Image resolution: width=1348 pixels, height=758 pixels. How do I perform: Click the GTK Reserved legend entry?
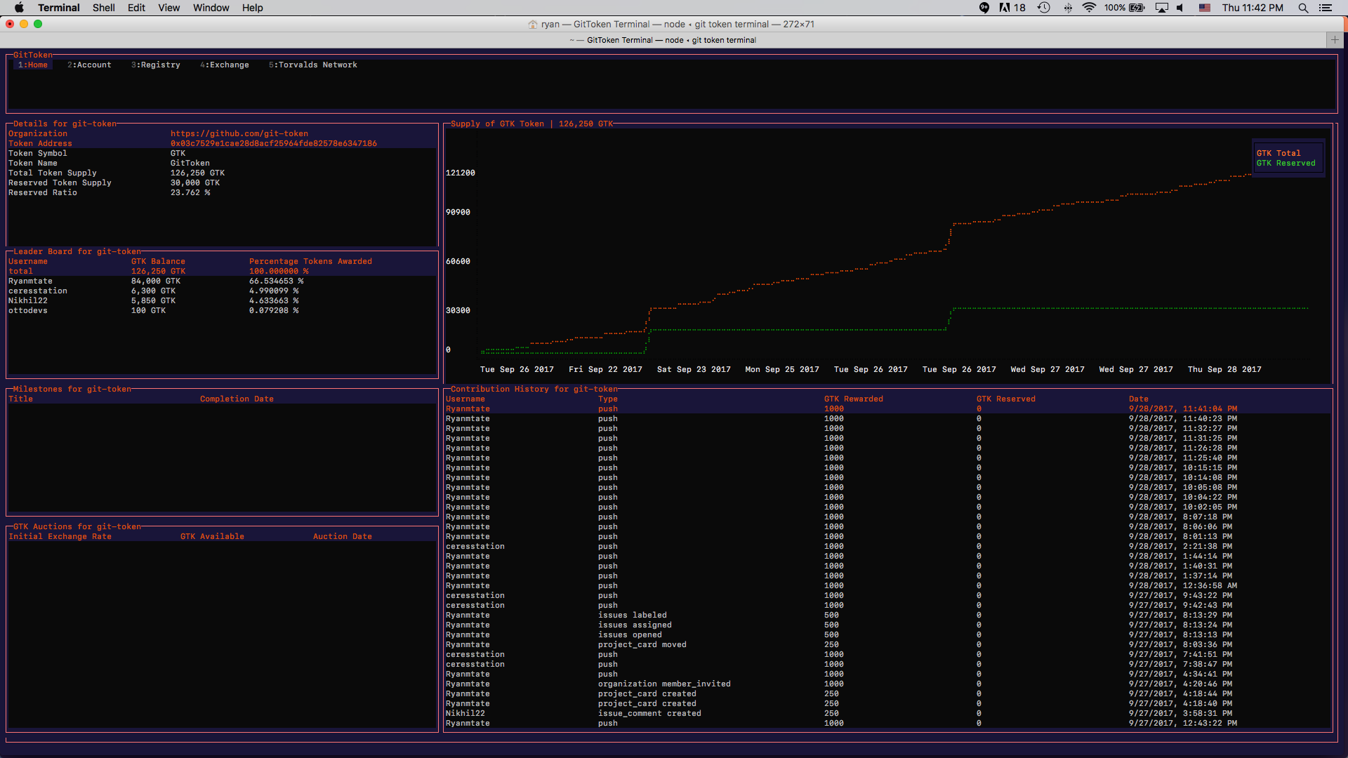[x=1286, y=163]
